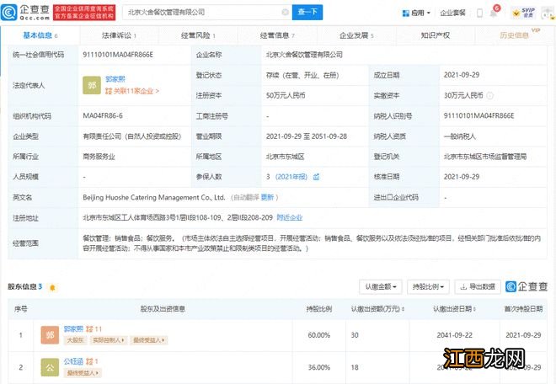
Task: Click the Qcc.com logo icon
Action: 9,13
